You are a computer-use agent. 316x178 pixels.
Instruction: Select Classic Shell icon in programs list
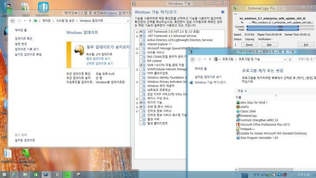(238, 111)
